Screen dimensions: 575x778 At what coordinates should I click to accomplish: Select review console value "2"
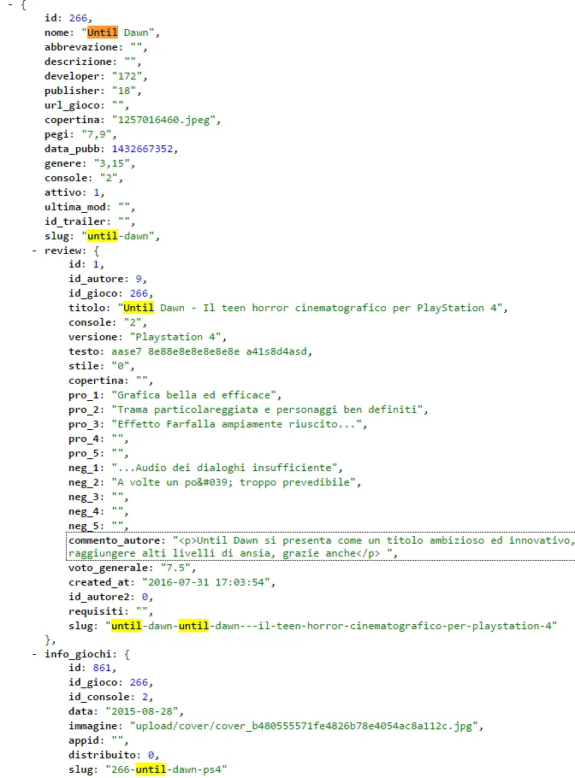click(x=133, y=322)
